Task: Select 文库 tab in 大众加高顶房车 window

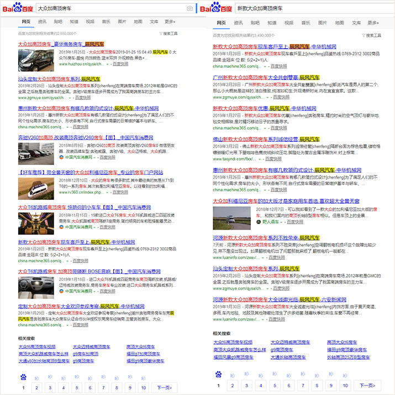Action: coord(154,22)
